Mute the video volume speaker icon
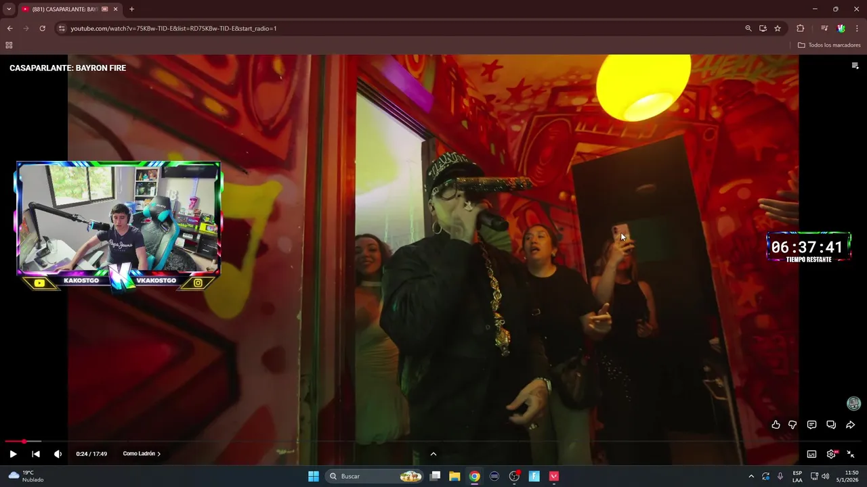Viewport: 867px width, 487px height. pyautogui.click(x=58, y=454)
